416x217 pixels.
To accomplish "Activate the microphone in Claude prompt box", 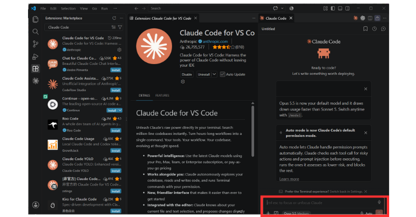I will pos(380,203).
